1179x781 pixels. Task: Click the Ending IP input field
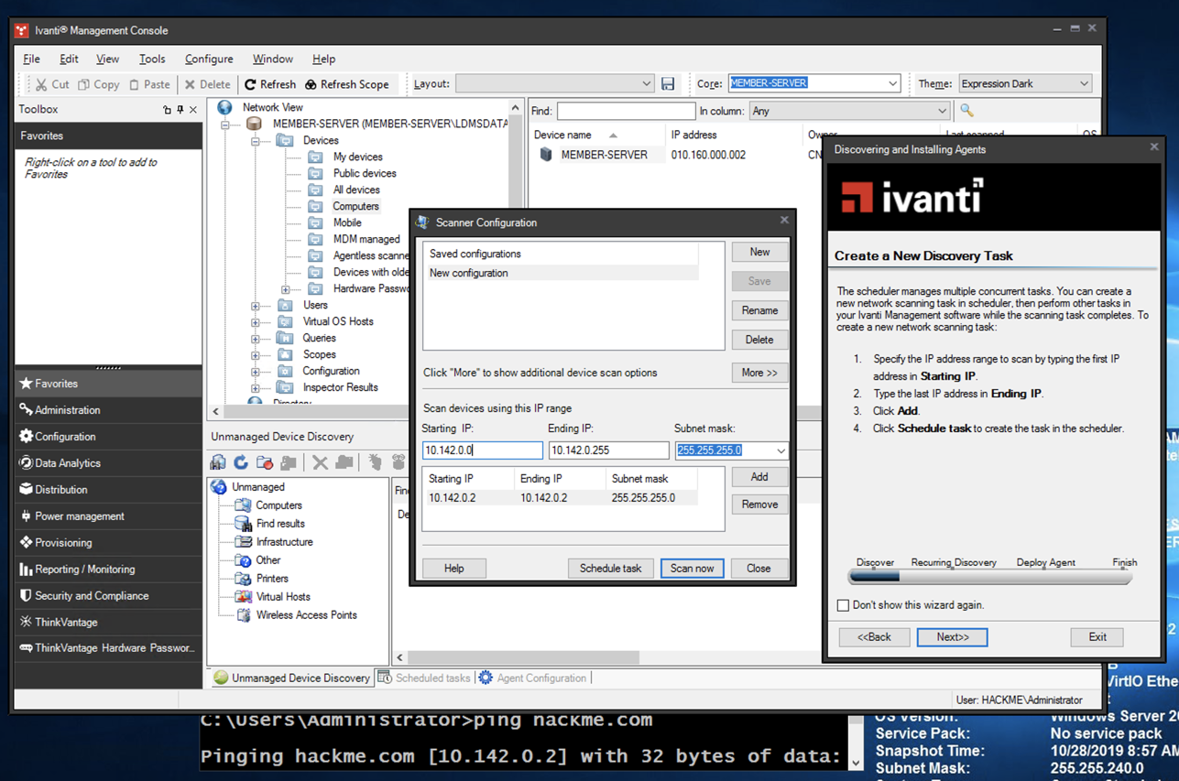[608, 450]
